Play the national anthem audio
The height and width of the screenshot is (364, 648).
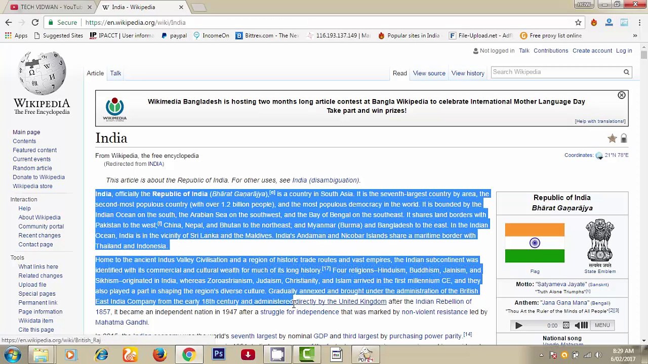coord(518,326)
